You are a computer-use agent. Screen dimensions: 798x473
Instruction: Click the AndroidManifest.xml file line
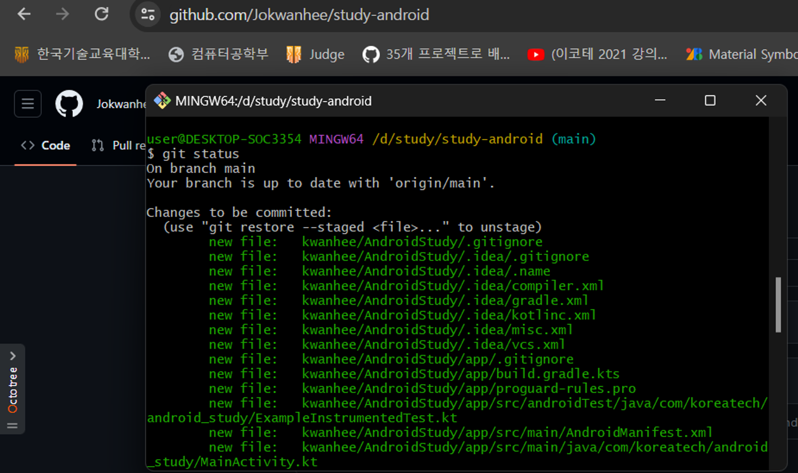[461, 433]
